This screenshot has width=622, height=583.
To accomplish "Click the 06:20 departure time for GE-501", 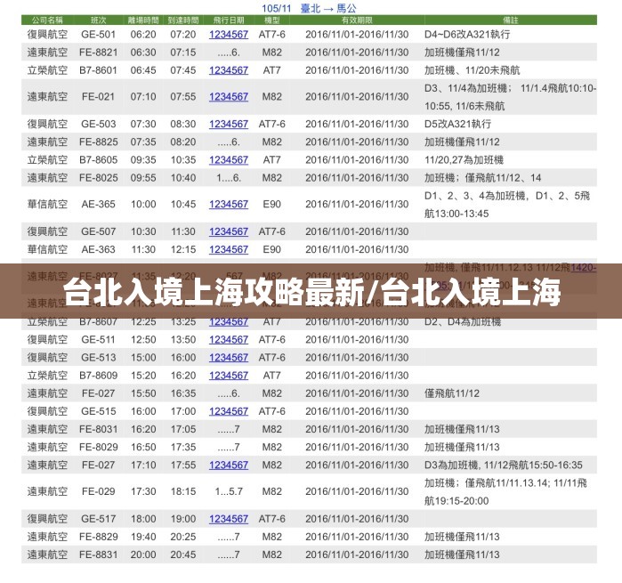I will point(143,35).
